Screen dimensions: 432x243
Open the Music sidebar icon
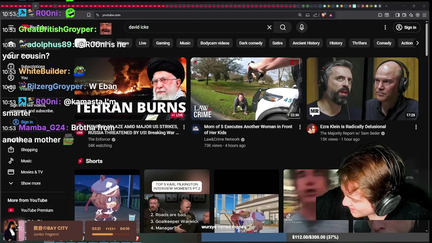tap(11, 161)
